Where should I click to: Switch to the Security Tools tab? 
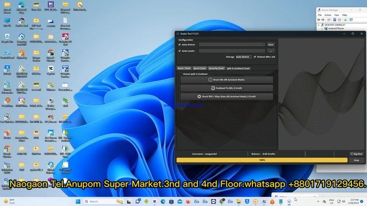click(x=216, y=69)
